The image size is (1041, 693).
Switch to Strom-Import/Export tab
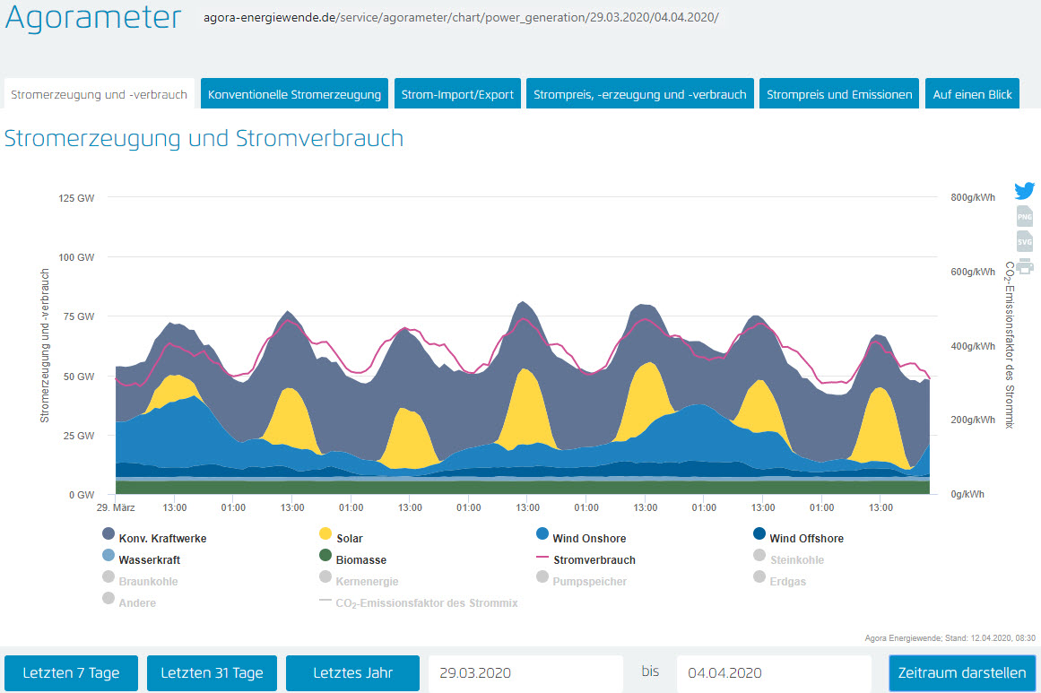point(457,94)
